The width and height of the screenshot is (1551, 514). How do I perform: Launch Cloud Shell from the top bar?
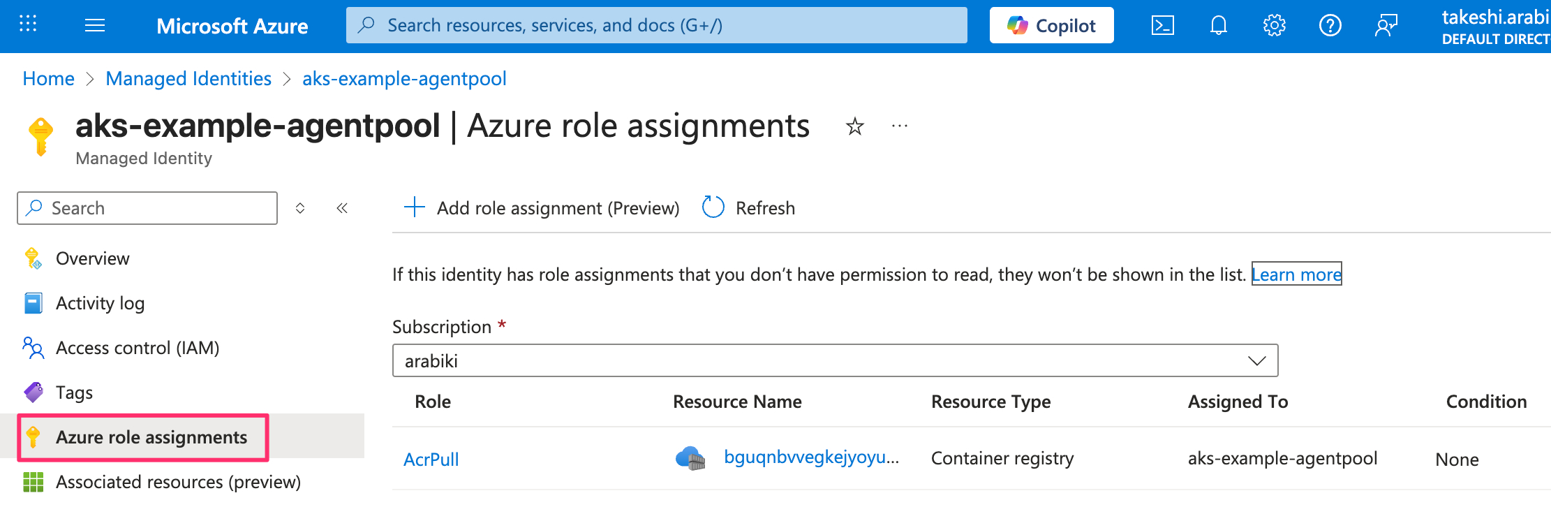point(1162,26)
